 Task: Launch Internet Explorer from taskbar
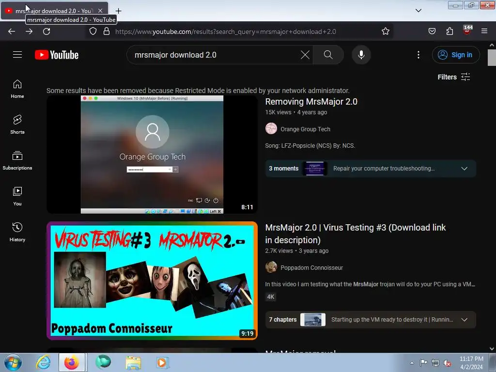pyautogui.click(x=43, y=362)
